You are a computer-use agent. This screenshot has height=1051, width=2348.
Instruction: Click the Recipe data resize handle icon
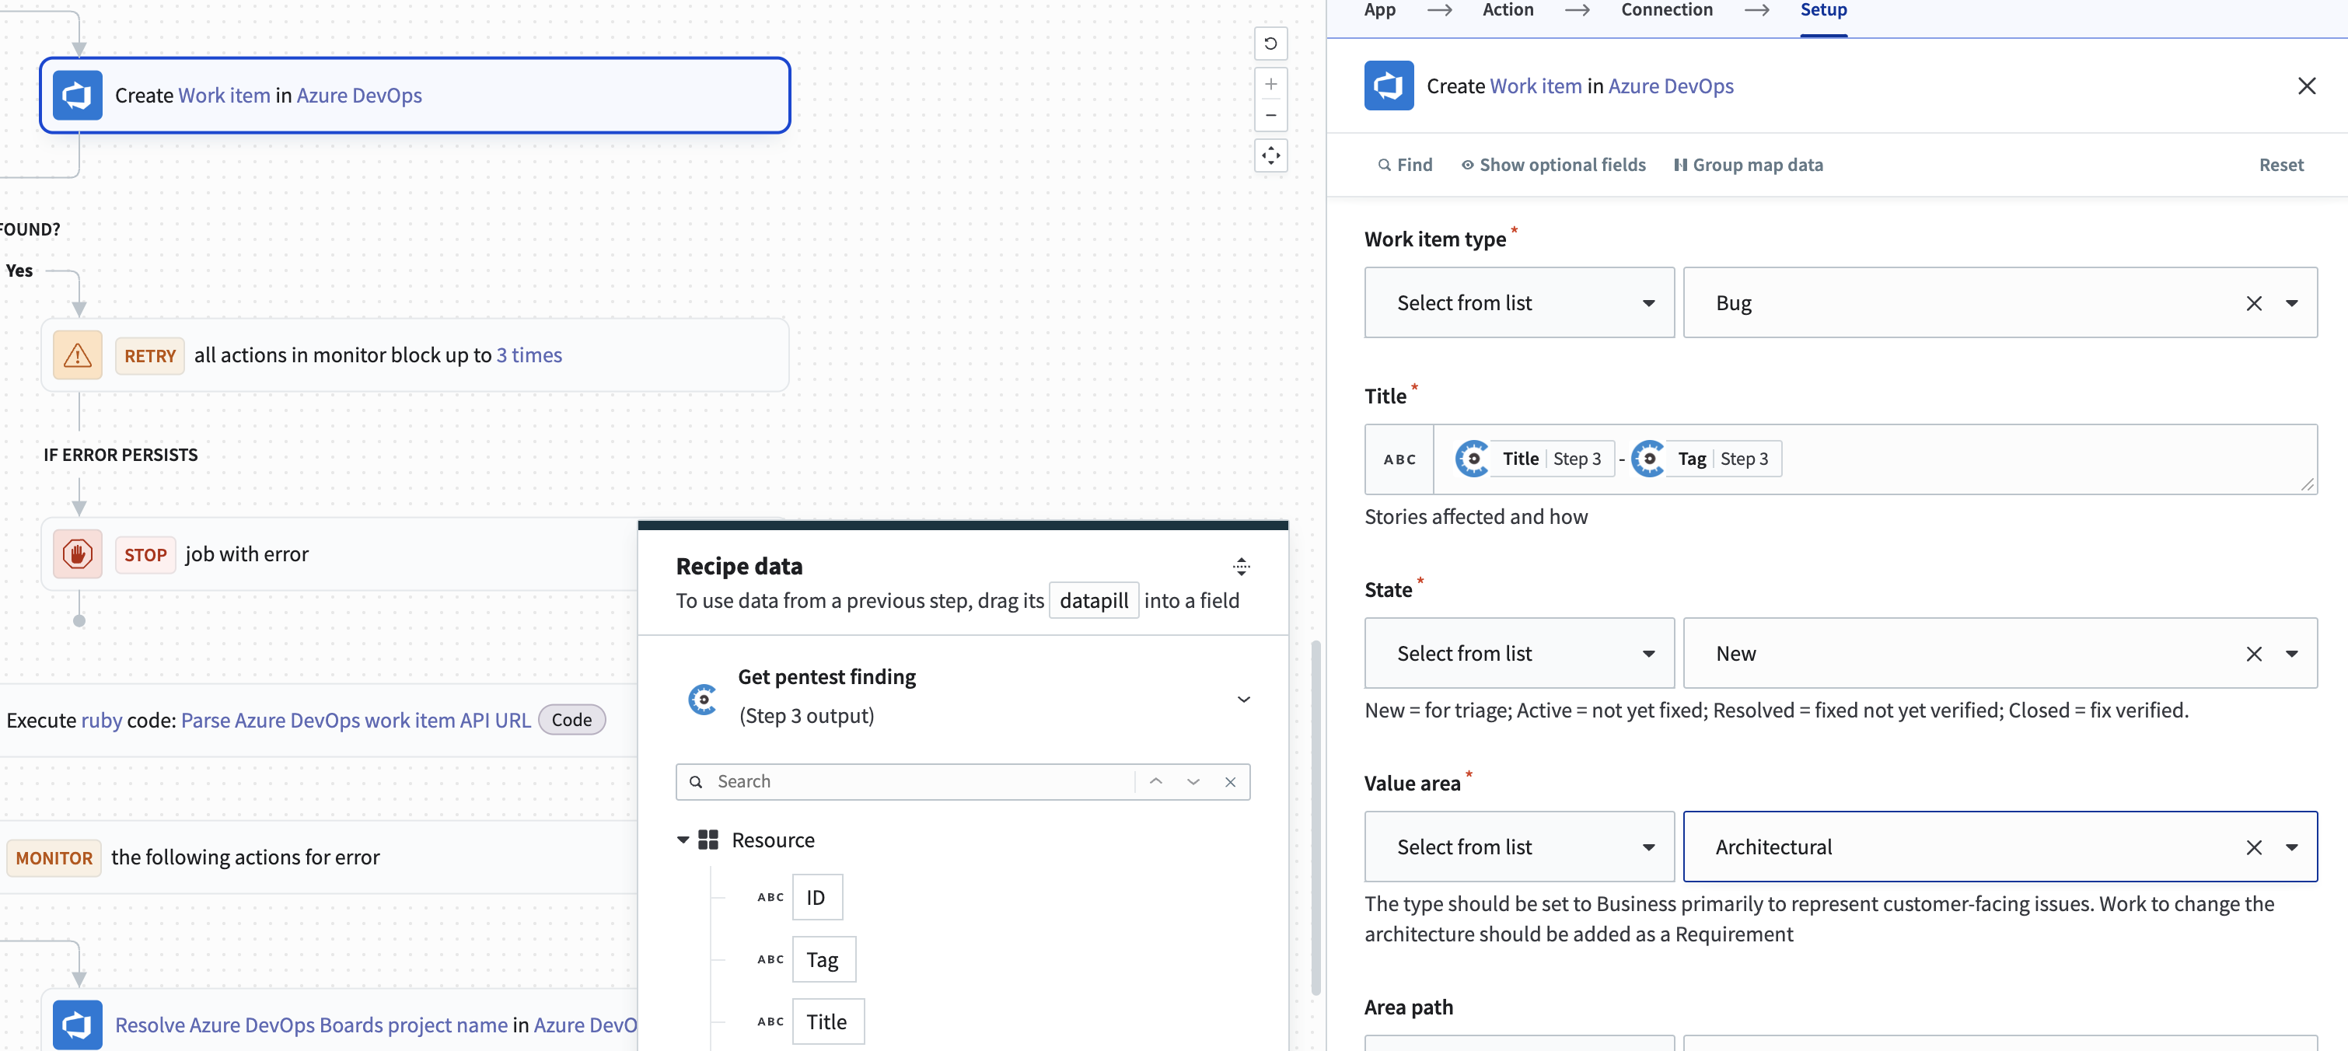[1242, 566]
